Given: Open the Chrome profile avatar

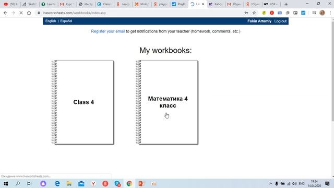Looking at the screenshot, I should coord(322,13).
